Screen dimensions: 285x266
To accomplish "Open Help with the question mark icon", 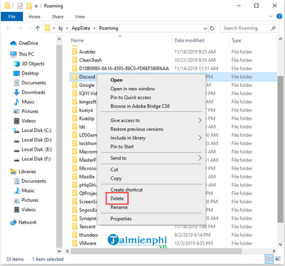I will click(279, 16).
